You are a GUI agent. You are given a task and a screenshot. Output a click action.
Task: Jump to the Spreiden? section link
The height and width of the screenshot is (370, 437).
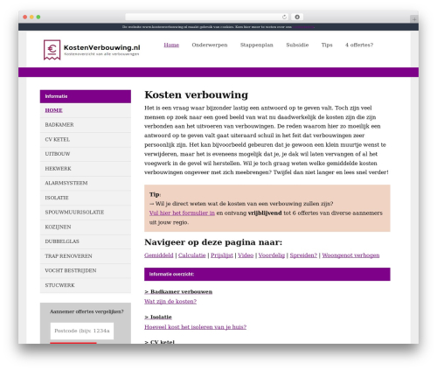pyautogui.click(x=303, y=255)
